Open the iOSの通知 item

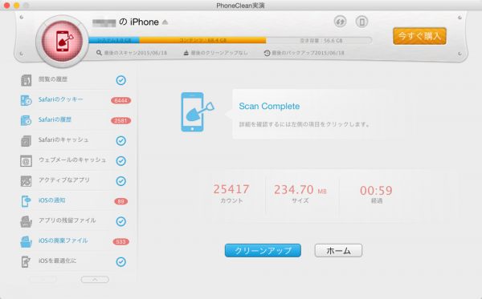coord(76,201)
